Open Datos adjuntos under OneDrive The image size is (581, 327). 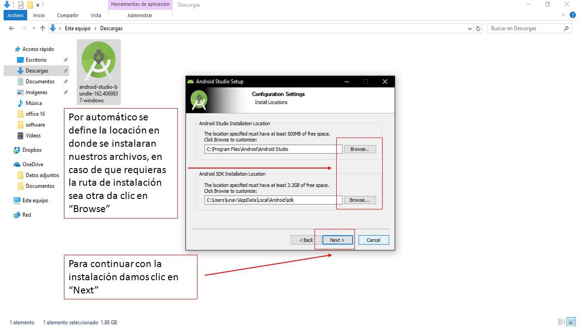click(x=42, y=175)
